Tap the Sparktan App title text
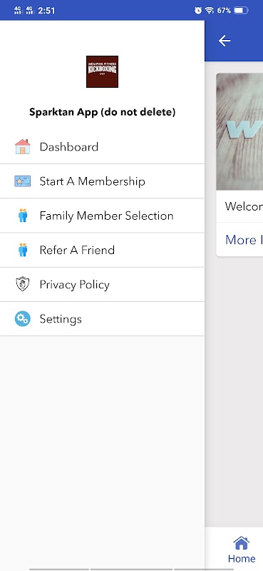Viewport: 263px width, 571px height. 102,112
